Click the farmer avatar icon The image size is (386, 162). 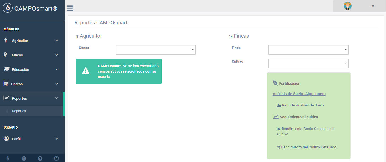pos(347,6)
